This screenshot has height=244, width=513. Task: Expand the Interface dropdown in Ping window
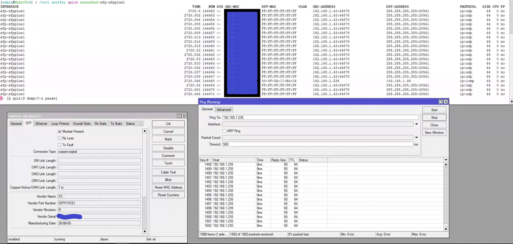416,124
